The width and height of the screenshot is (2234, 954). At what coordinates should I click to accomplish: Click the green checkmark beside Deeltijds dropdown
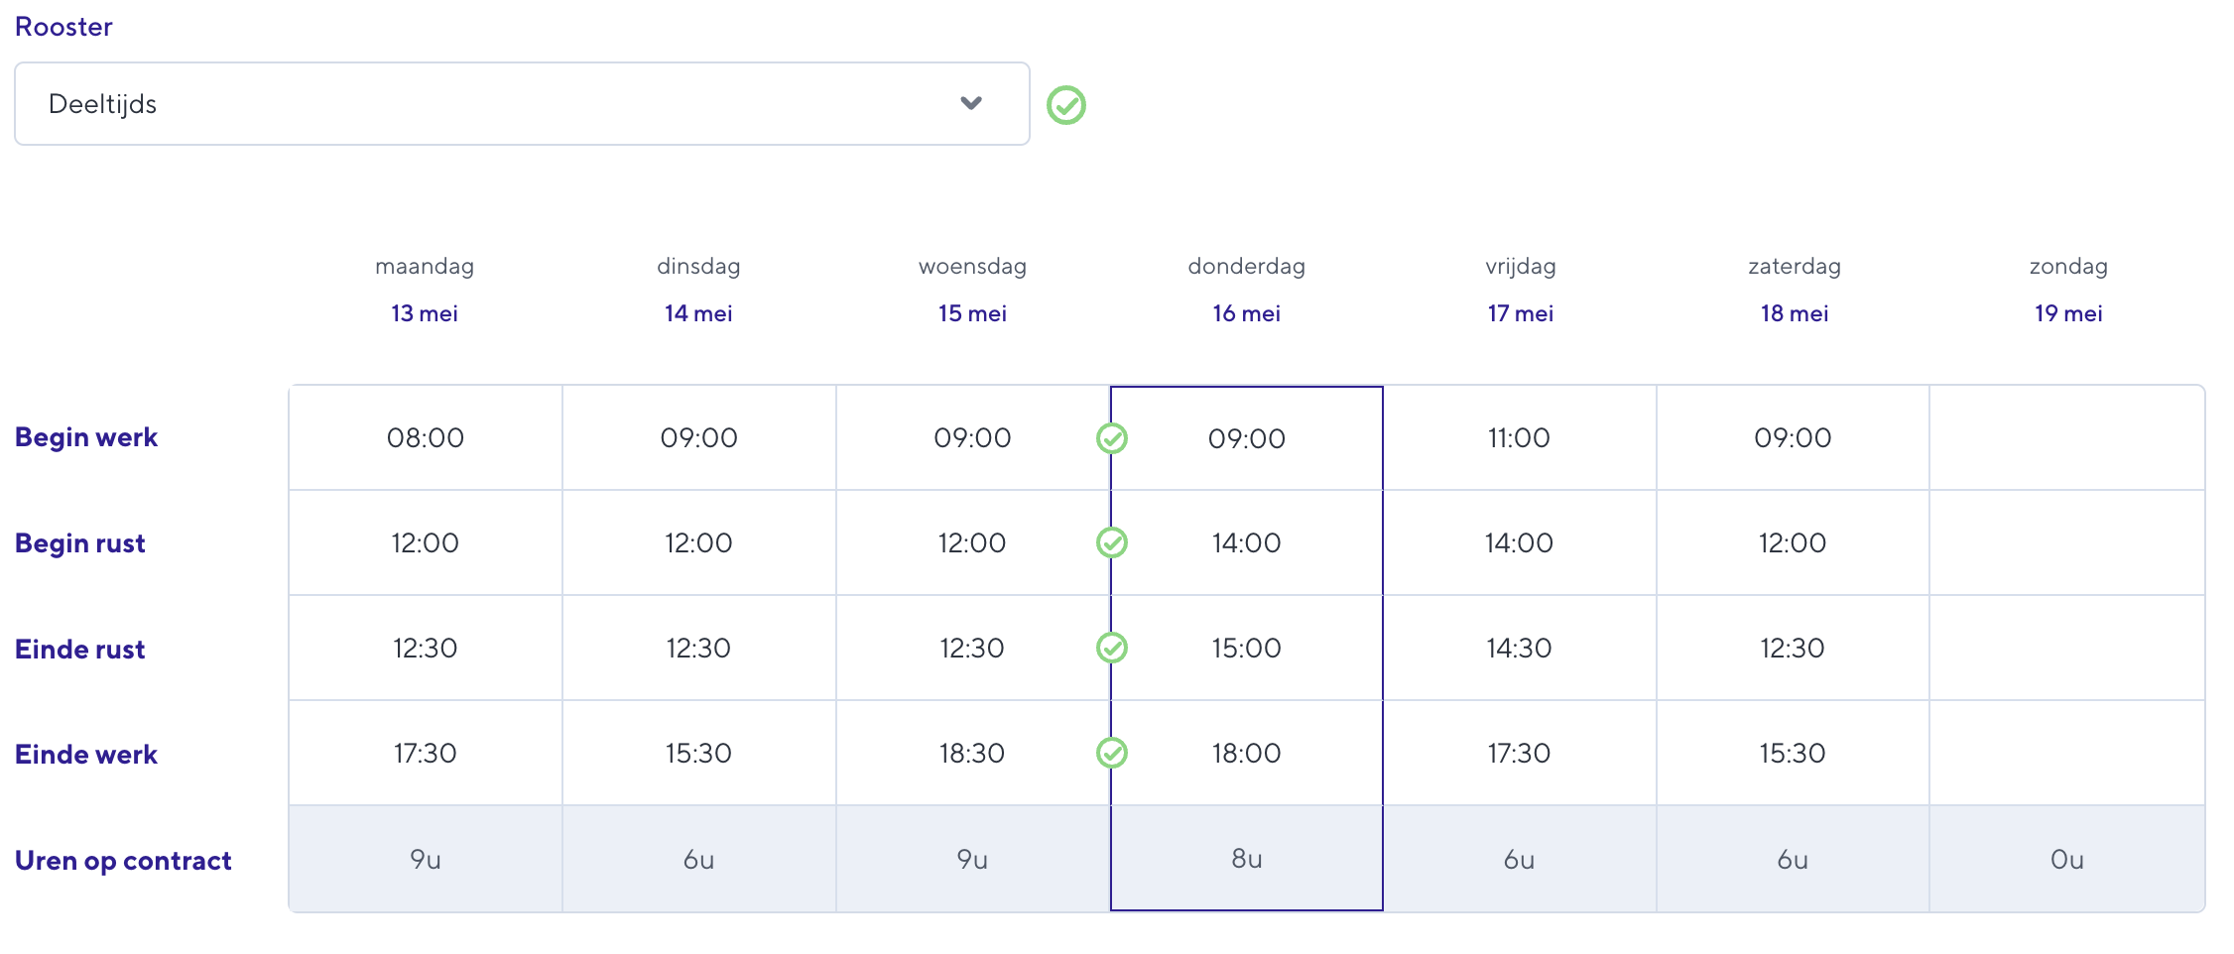(1066, 104)
